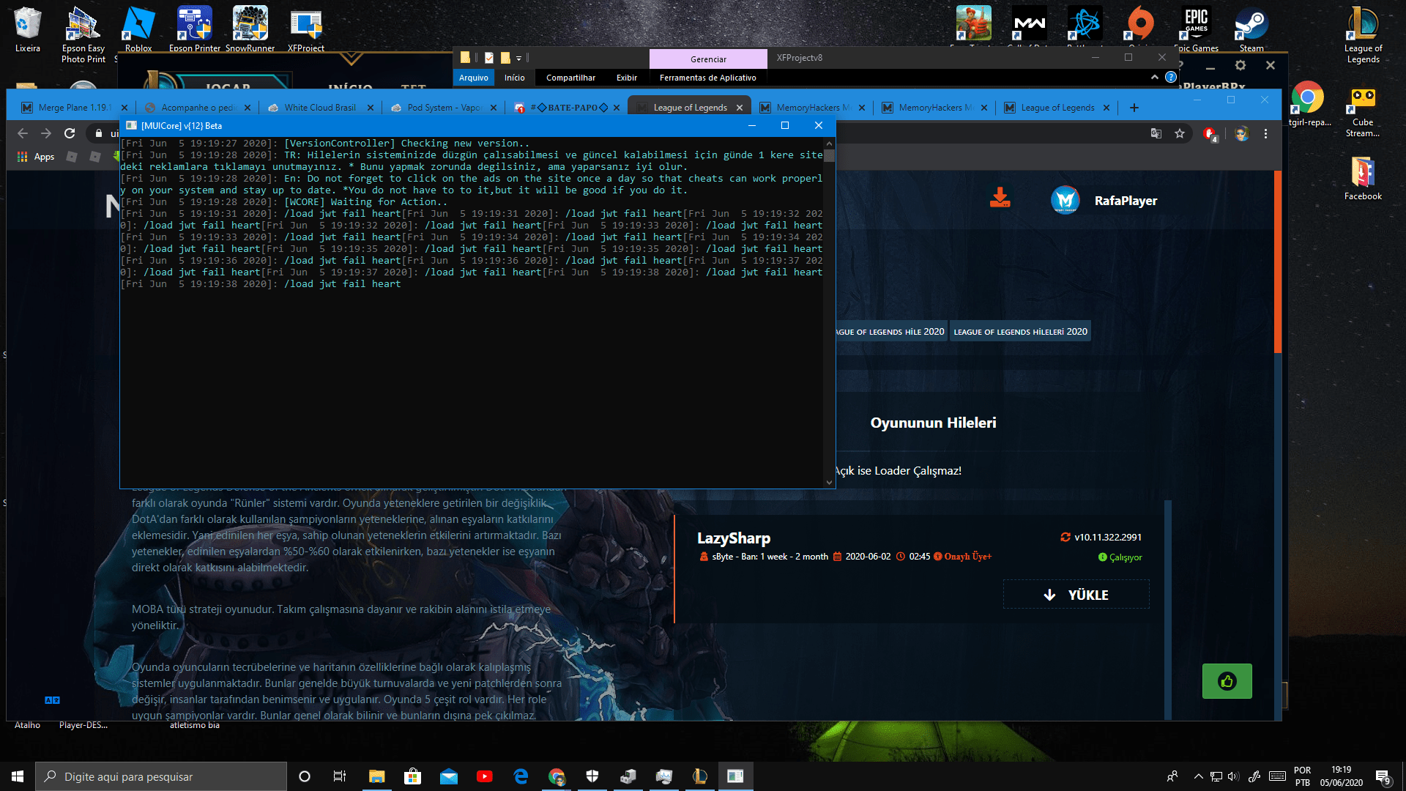The width and height of the screenshot is (1406, 791).
Task: Open a new Chrome tab
Action: coord(1134,108)
